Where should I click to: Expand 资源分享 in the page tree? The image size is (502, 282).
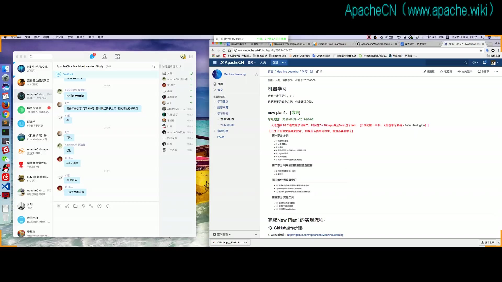pyautogui.click(x=215, y=131)
